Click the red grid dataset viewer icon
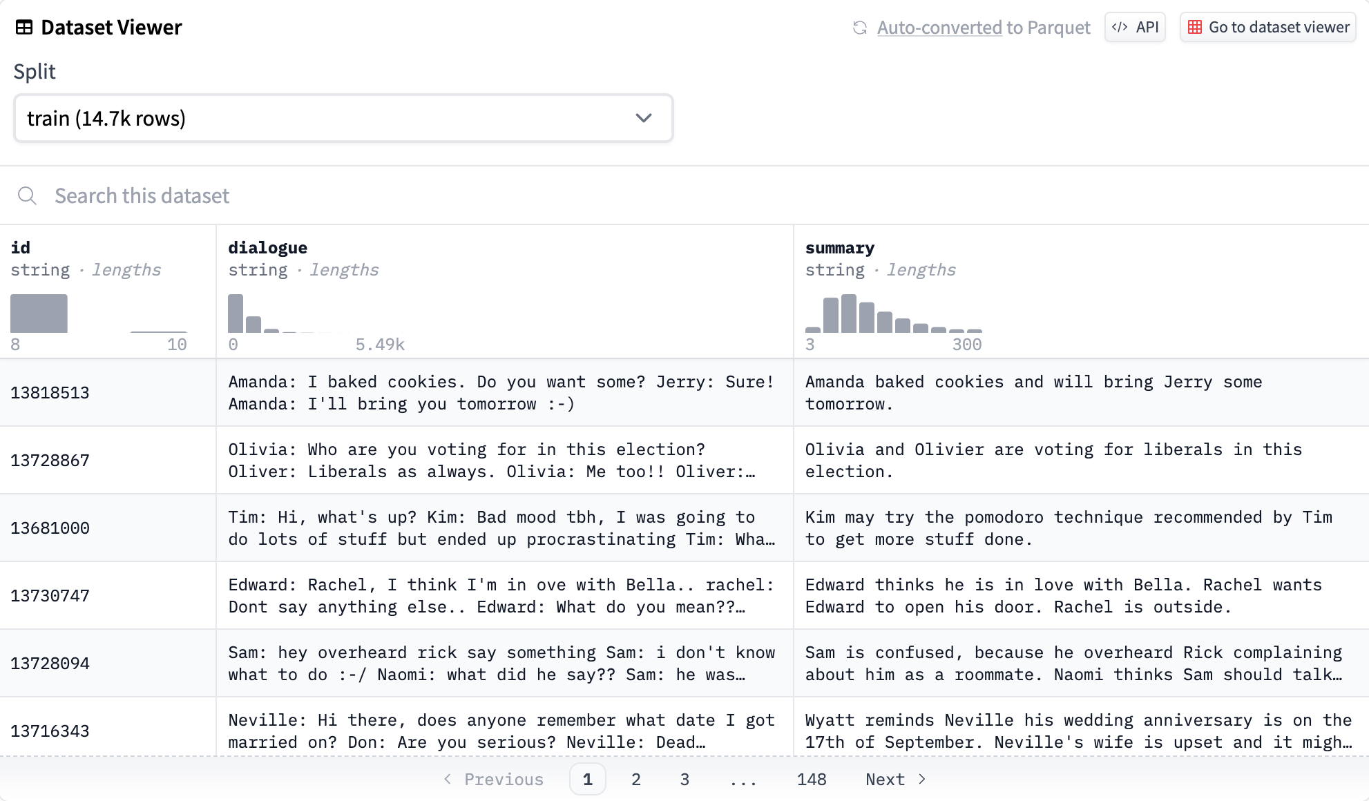Viewport: 1369px width, 801px height. (x=1195, y=28)
